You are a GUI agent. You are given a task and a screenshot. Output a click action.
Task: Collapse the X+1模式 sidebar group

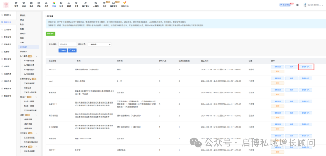pos(37,56)
